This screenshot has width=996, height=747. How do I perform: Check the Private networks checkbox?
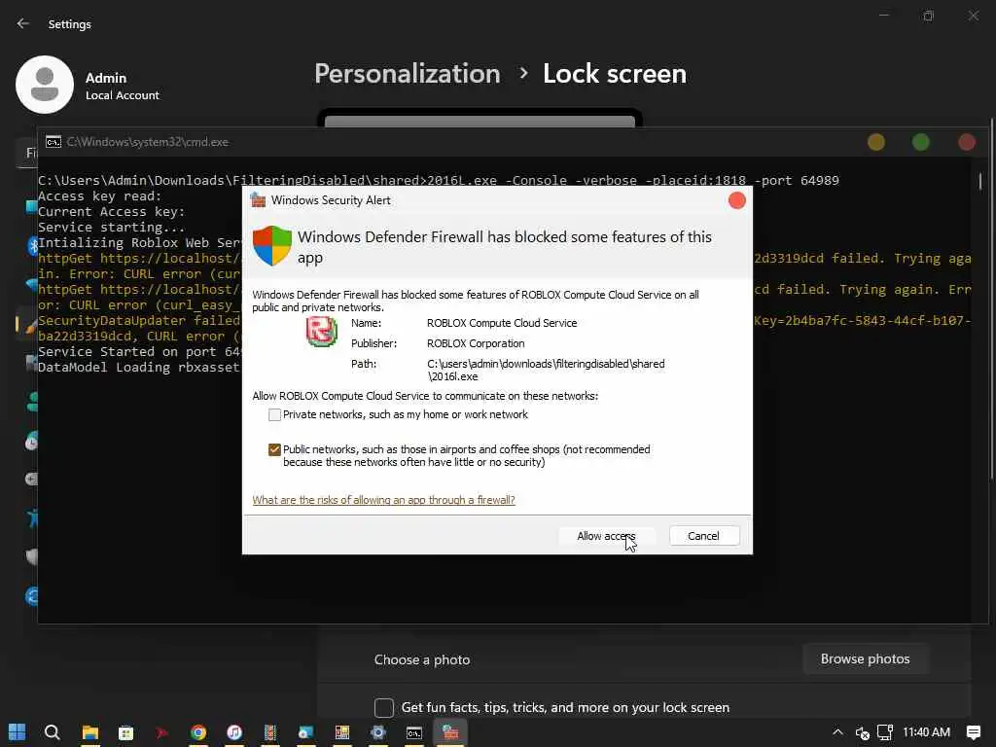pos(274,414)
